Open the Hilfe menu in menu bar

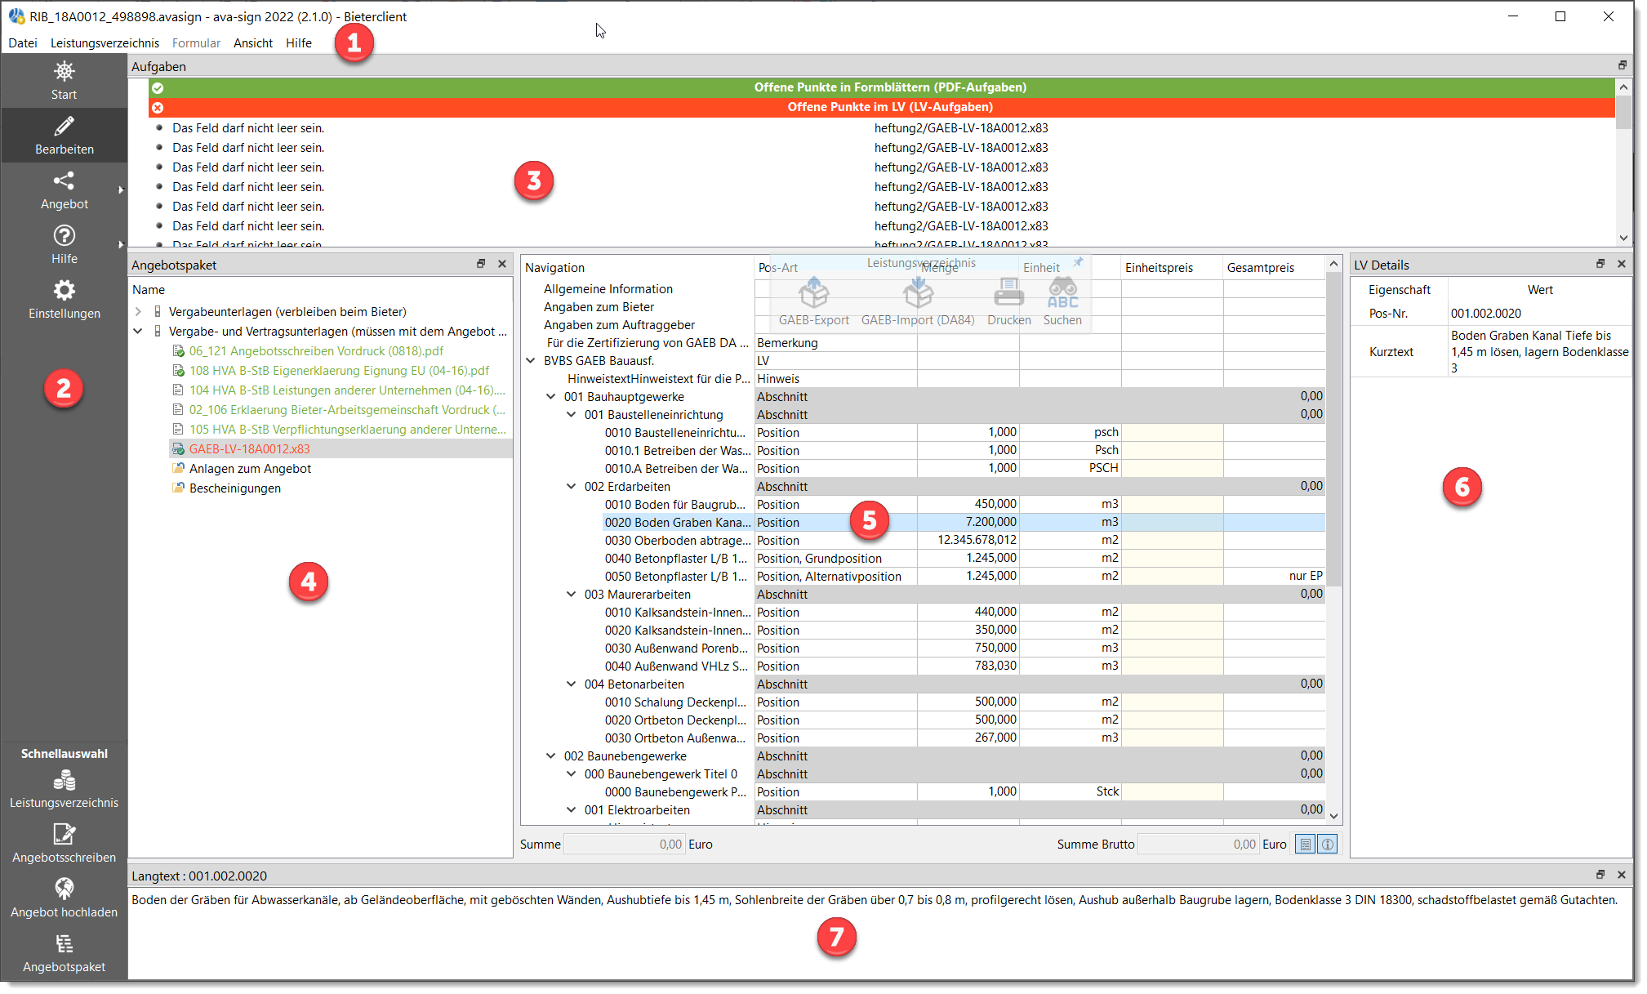[299, 43]
